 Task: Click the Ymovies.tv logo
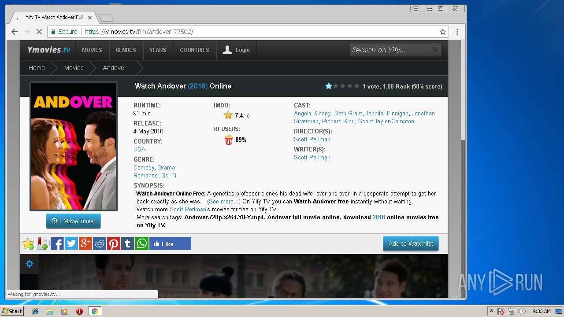[x=48, y=50]
